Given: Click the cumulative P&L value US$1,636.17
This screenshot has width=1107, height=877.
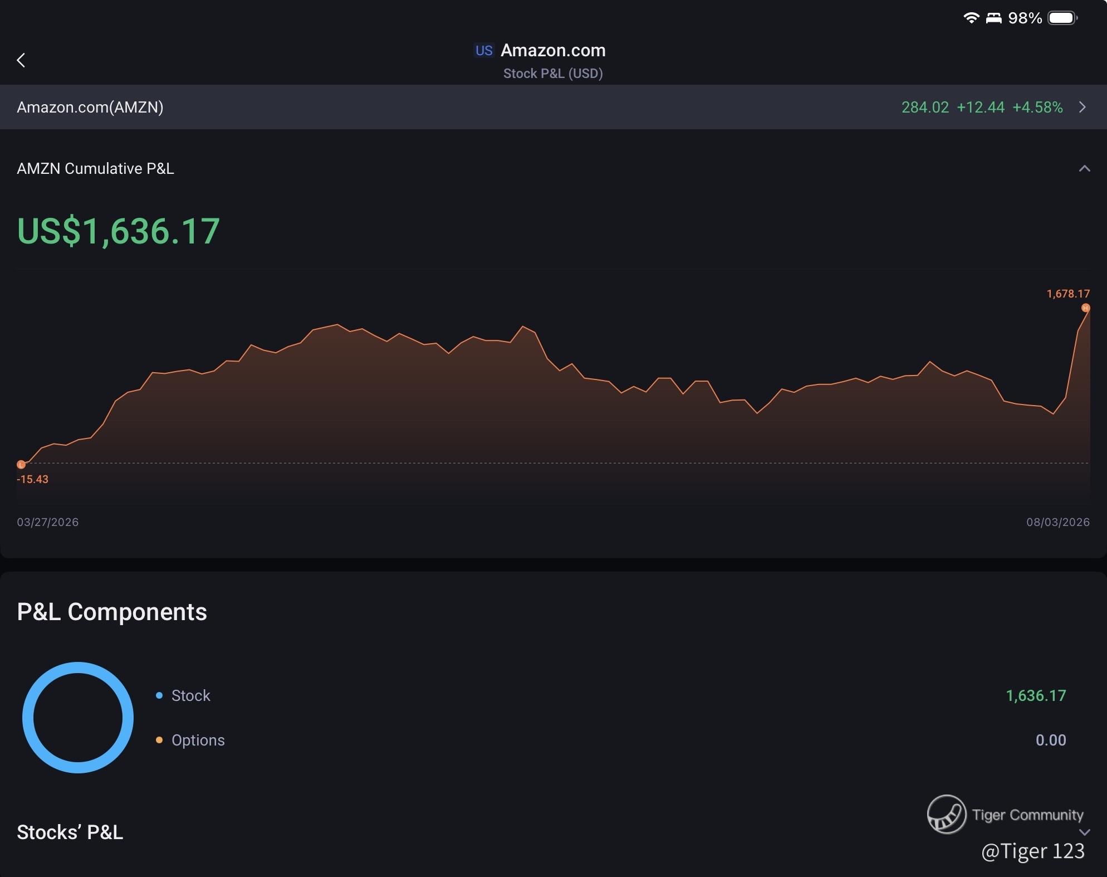Looking at the screenshot, I should click(118, 231).
